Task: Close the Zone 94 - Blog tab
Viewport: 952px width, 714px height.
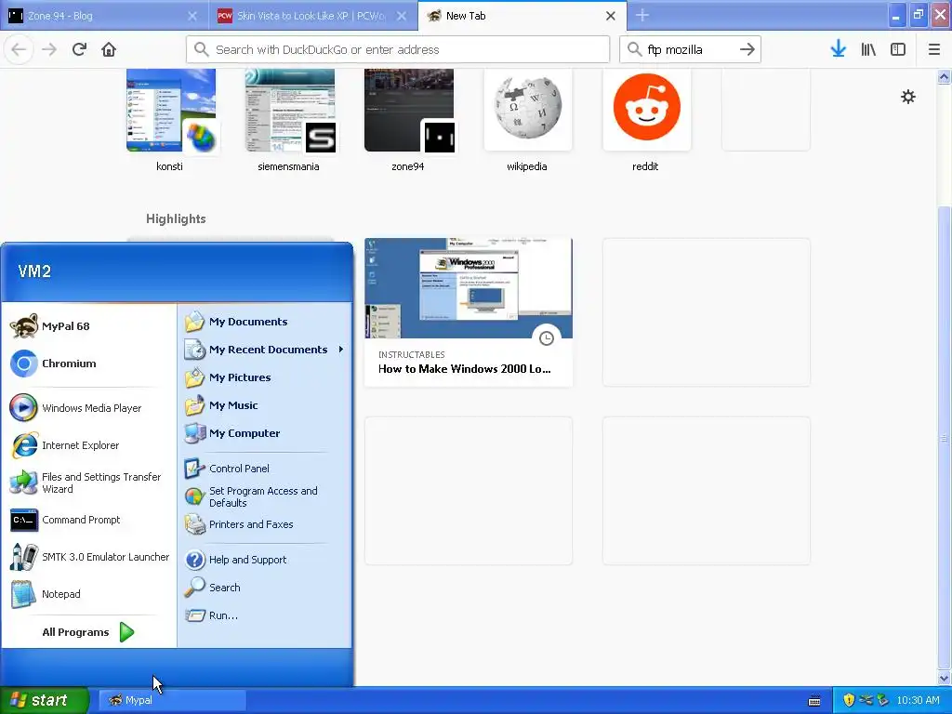Action: coord(192,16)
